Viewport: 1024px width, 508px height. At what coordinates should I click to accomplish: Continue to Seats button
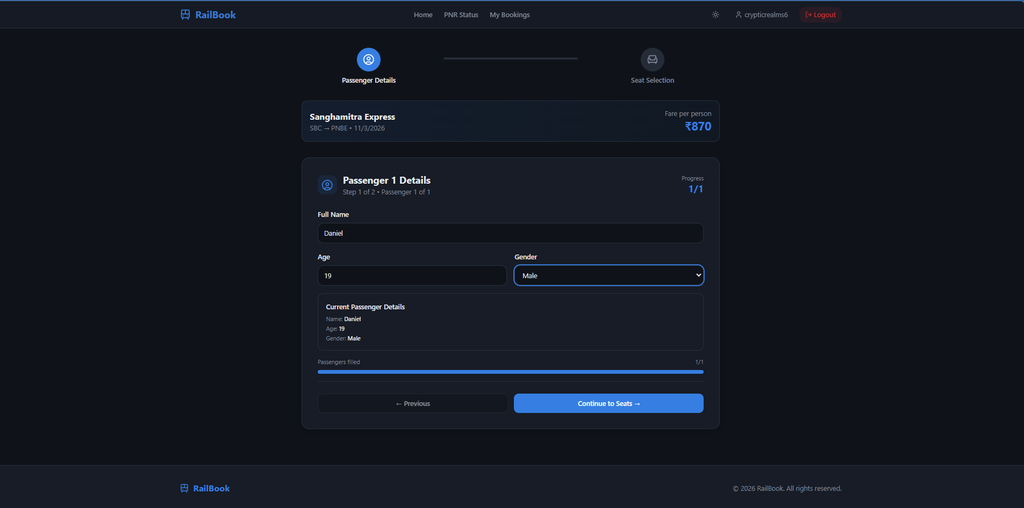pyautogui.click(x=608, y=403)
